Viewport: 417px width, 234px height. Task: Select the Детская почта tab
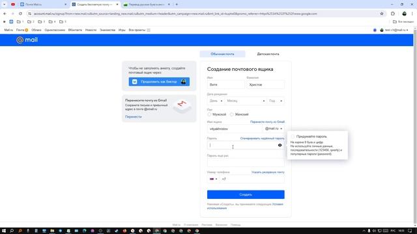(268, 54)
